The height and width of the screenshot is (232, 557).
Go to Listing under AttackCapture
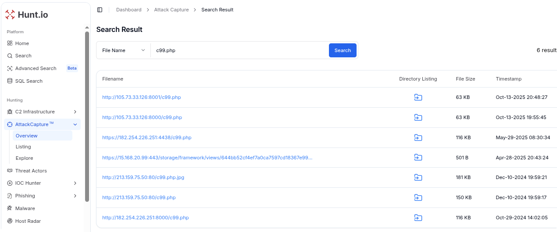coord(23,147)
